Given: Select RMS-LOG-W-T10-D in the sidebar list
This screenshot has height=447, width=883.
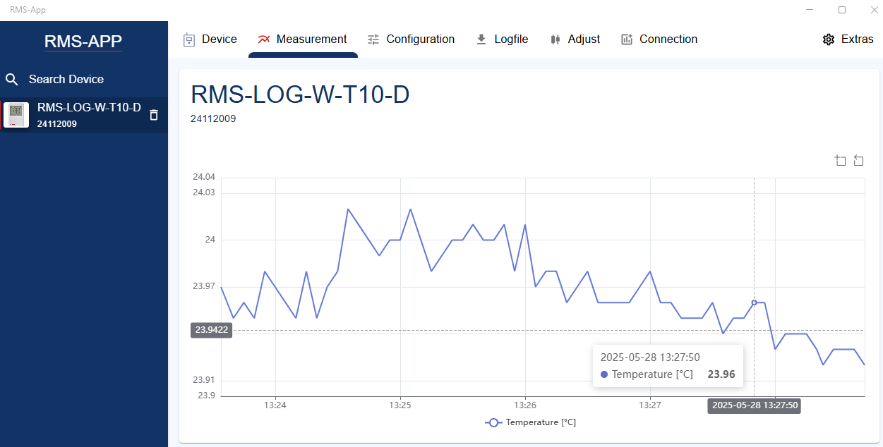Looking at the screenshot, I should click(x=84, y=115).
